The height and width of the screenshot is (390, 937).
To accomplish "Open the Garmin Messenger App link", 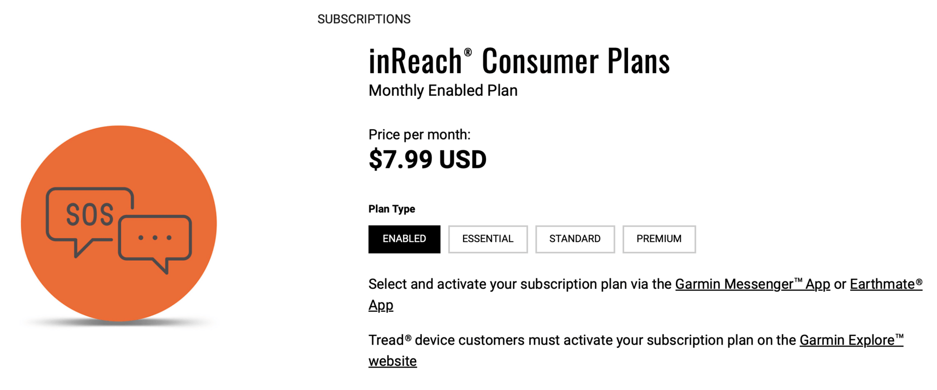I will [x=752, y=284].
